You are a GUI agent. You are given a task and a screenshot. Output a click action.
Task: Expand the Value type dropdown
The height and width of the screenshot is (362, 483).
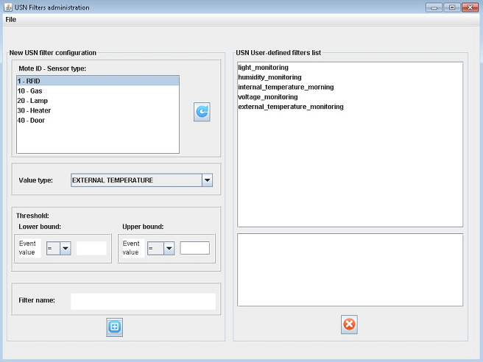pos(207,180)
